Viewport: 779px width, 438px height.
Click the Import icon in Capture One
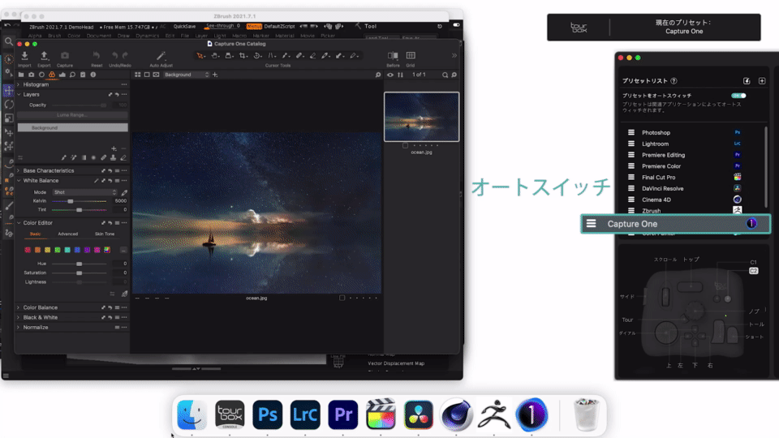coord(24,56)
